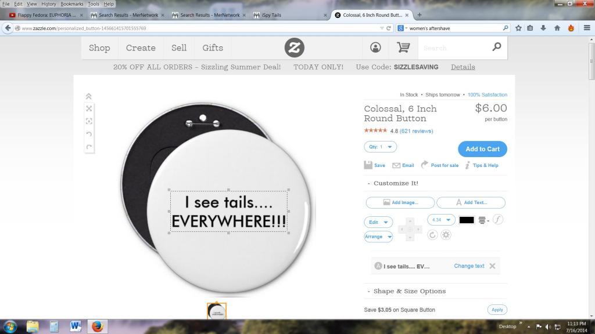Collapse the Customize It! section
This screenshot has width=595, height=334.
pyautogui.click(x=369, y=183)
